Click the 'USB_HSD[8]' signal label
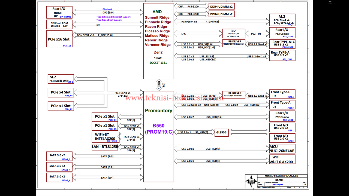The image size is (349, 196). click(x=213, y=161)
